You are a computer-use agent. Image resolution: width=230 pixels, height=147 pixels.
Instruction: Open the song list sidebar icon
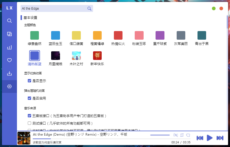coord(9,34)
